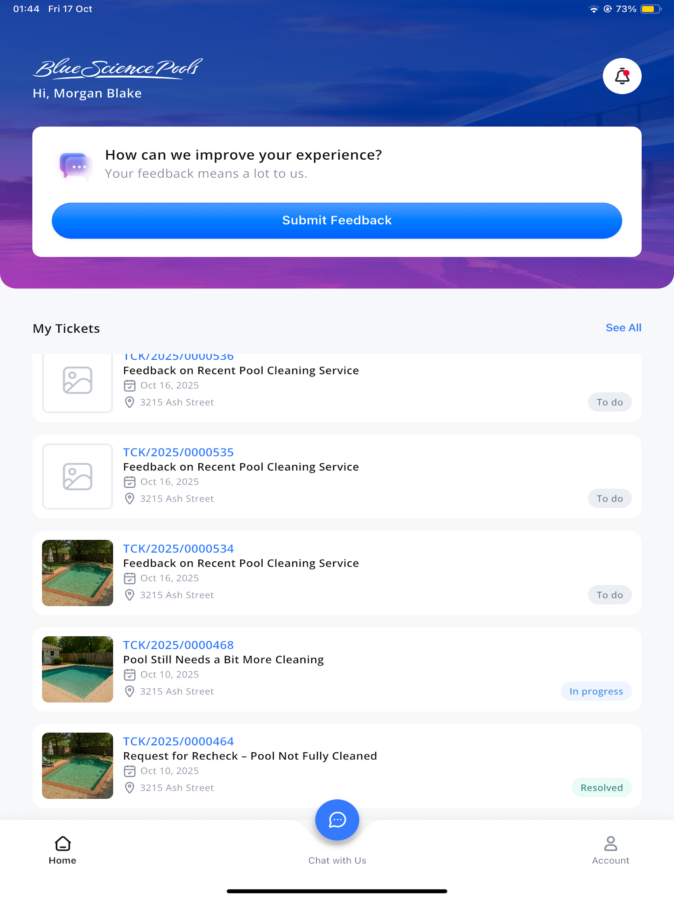The width and height of the screenshot is (674, 899).
Task: Tap location pin icon on ticket 0000464
Action: [130, 787]
